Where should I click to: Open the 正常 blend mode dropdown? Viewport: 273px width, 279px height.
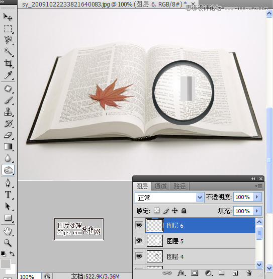point(169,198)
